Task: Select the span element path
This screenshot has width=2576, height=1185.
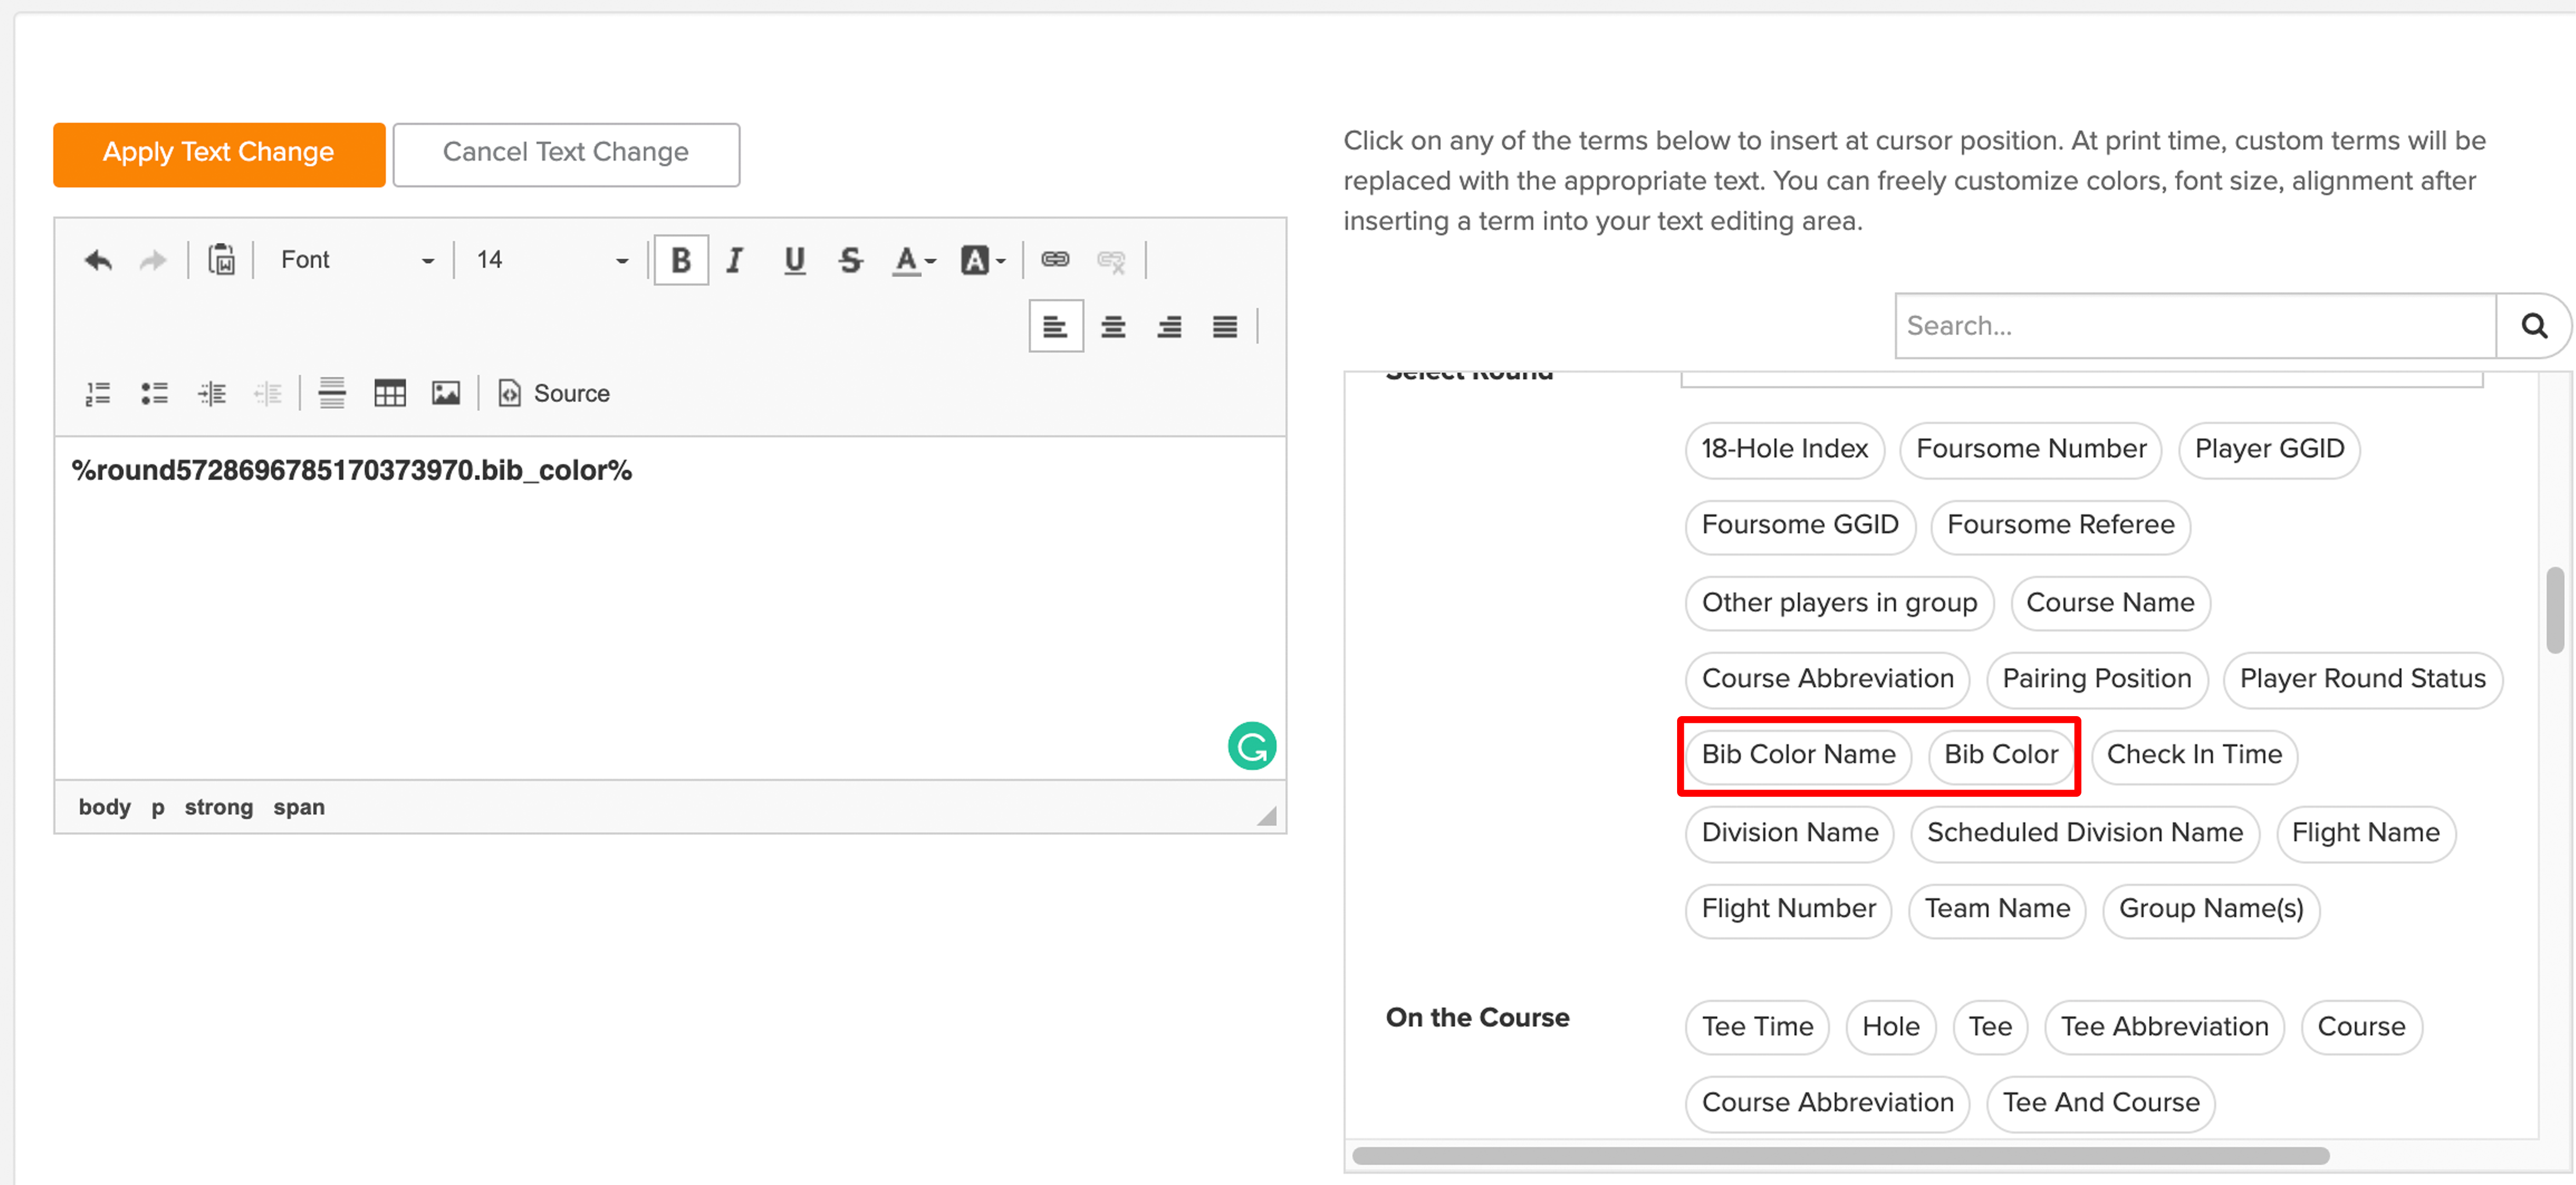Action: pos(299,807)
